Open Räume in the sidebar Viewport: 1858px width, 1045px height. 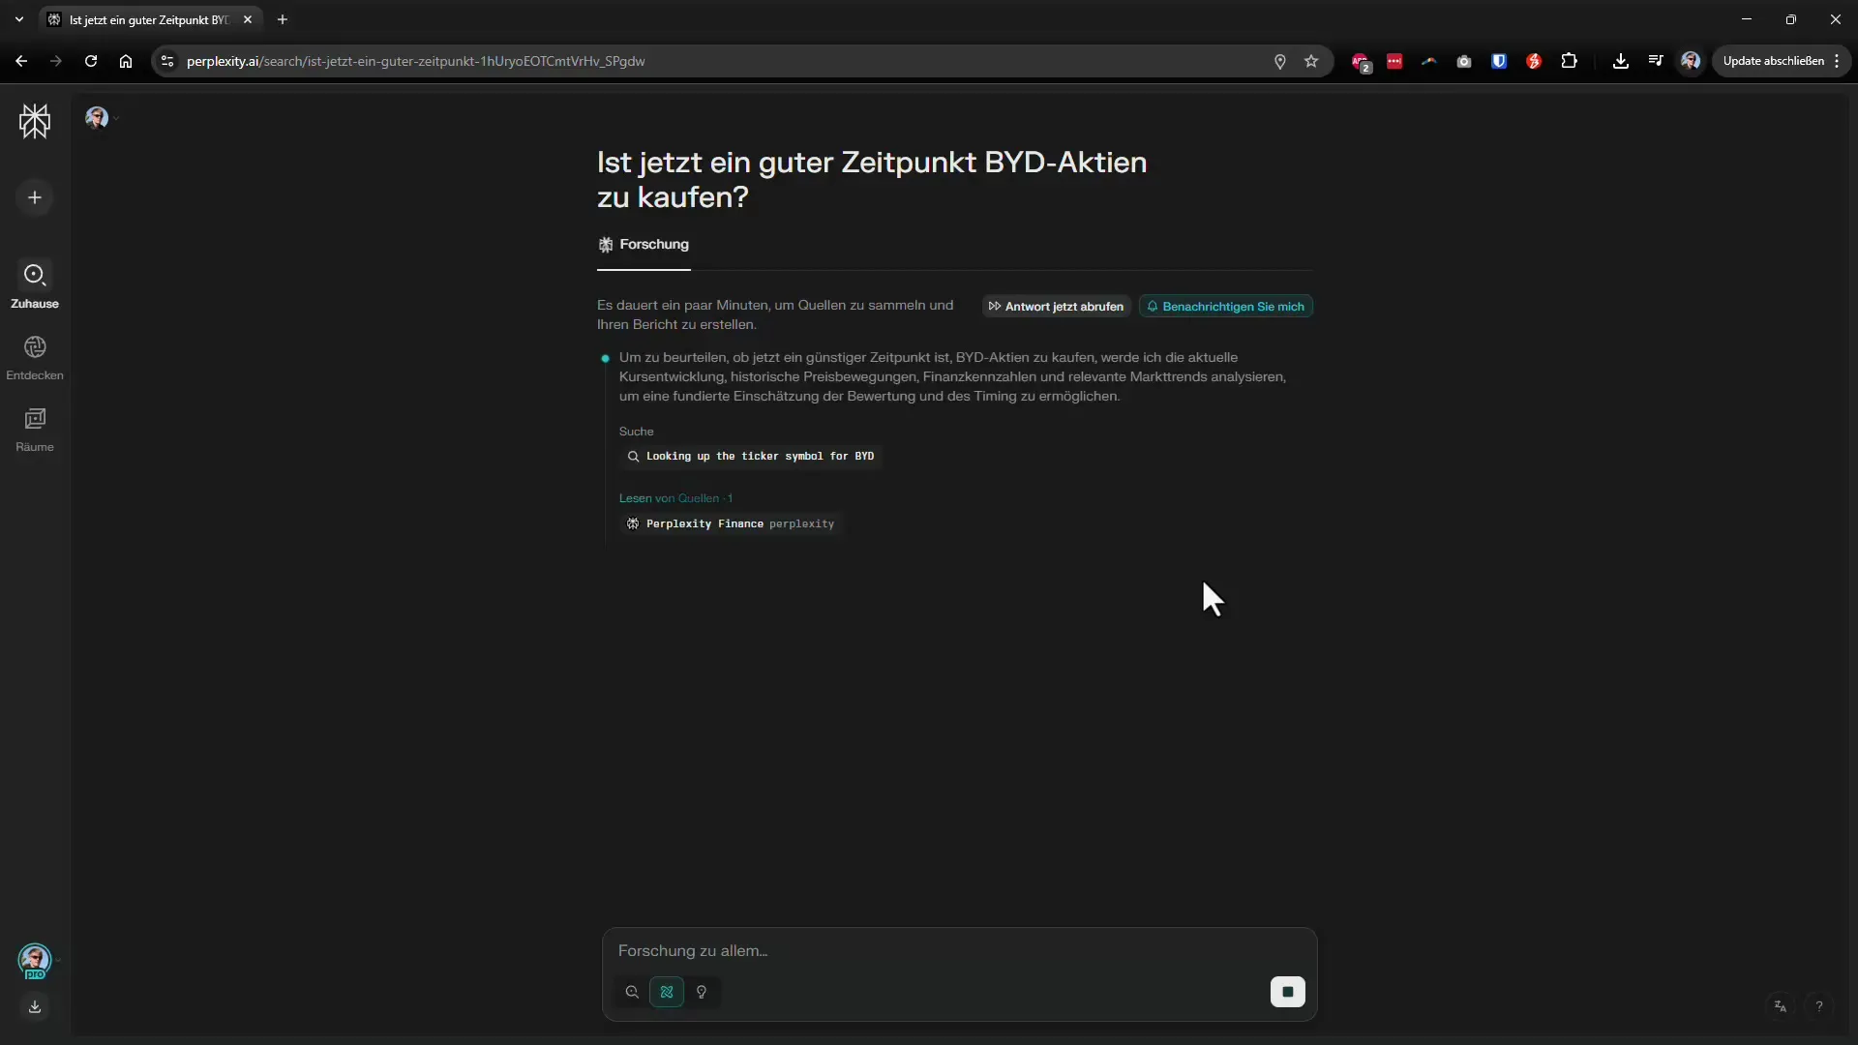point(35,429)
